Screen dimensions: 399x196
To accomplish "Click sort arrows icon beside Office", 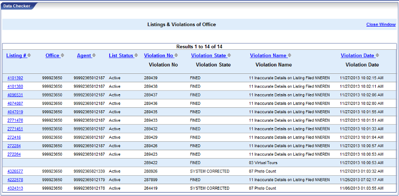I will pos(62,55).
